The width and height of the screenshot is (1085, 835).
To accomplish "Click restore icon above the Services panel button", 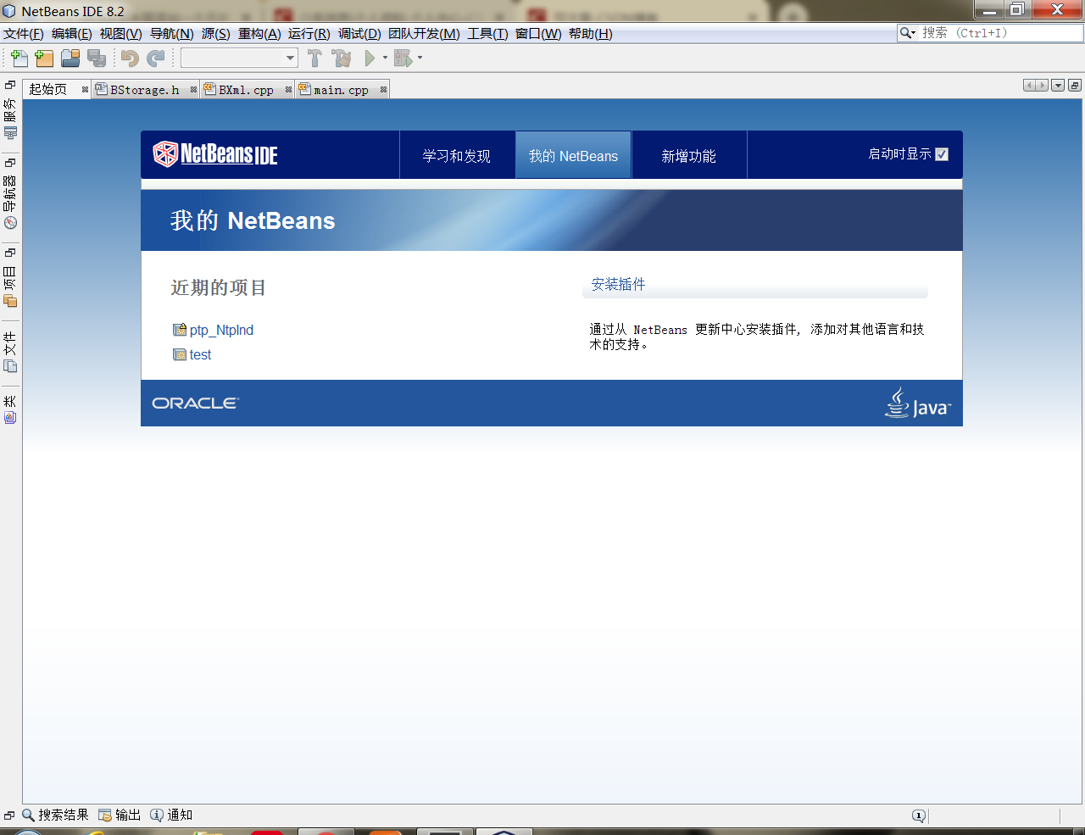I will pos(10,85).
